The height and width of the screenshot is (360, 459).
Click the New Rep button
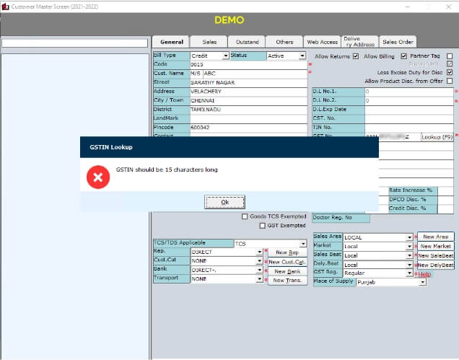pos(287,253)
